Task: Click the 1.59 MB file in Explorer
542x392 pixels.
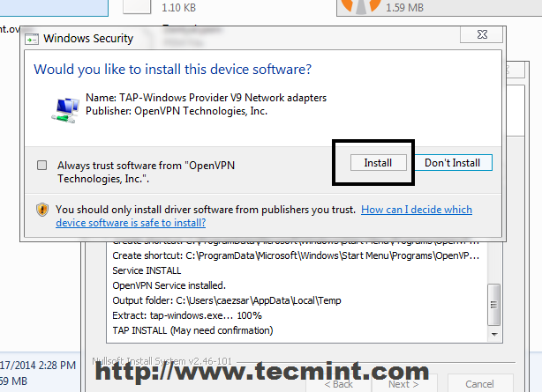Action: coord(439,8)
